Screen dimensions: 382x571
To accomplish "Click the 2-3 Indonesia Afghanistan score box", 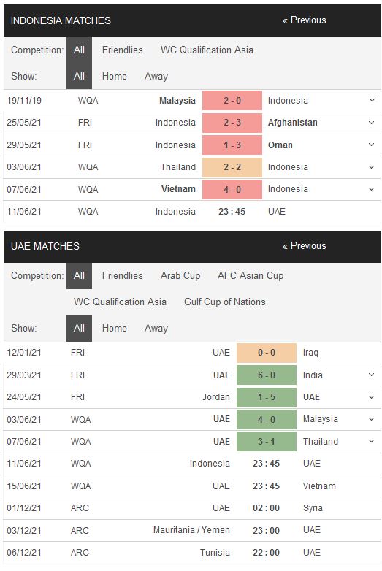I will click(232, 123).
